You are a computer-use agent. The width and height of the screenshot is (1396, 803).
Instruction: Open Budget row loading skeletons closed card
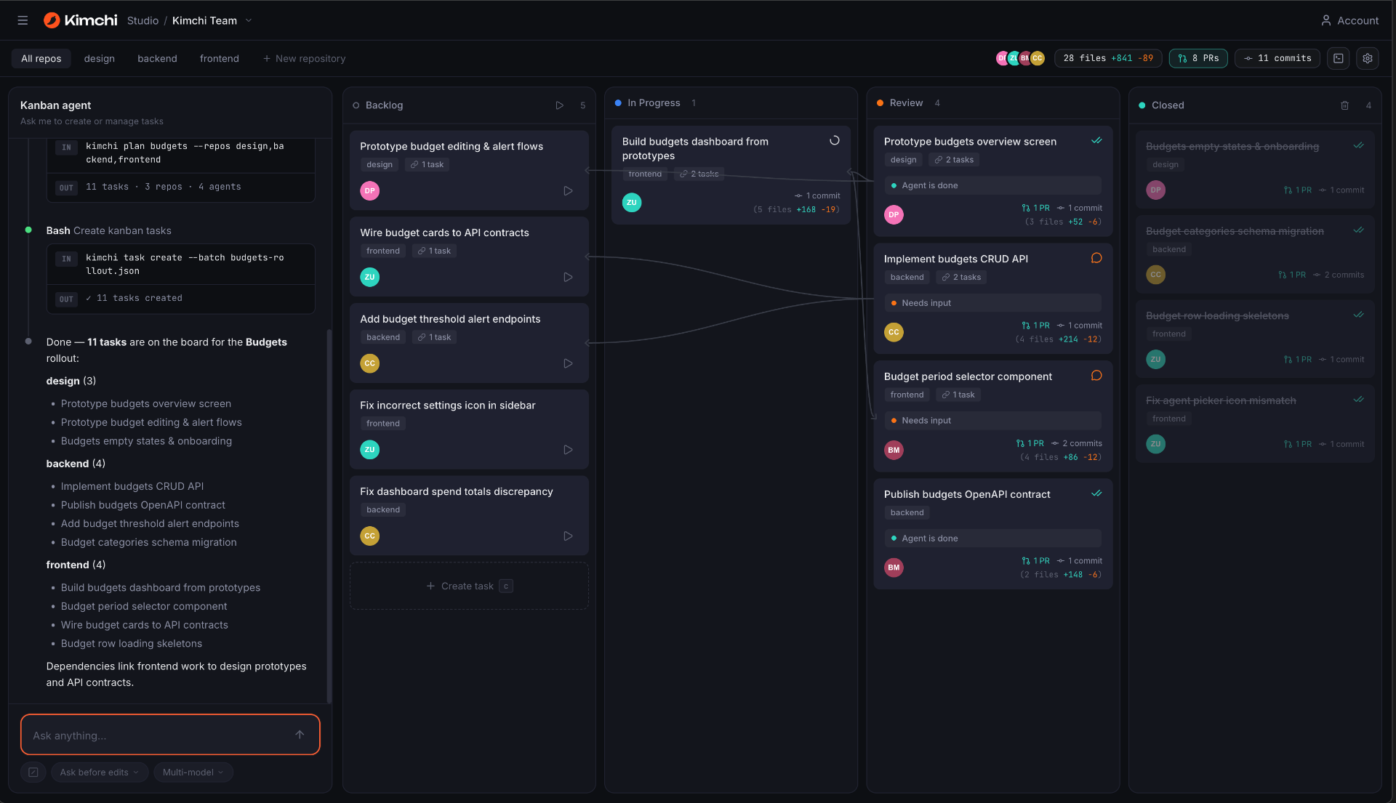(1255, 339)
